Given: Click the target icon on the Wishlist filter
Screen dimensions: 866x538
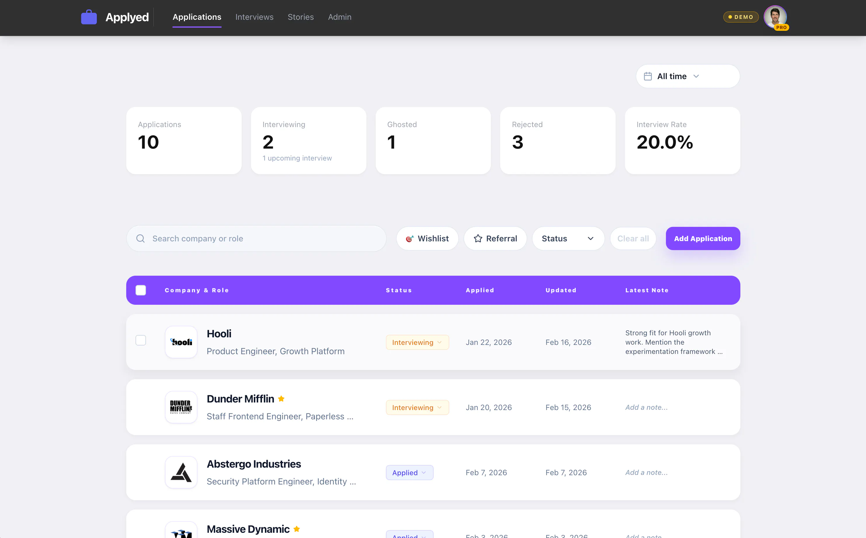Looking at the screenshot, I should [x=410, y=239].
